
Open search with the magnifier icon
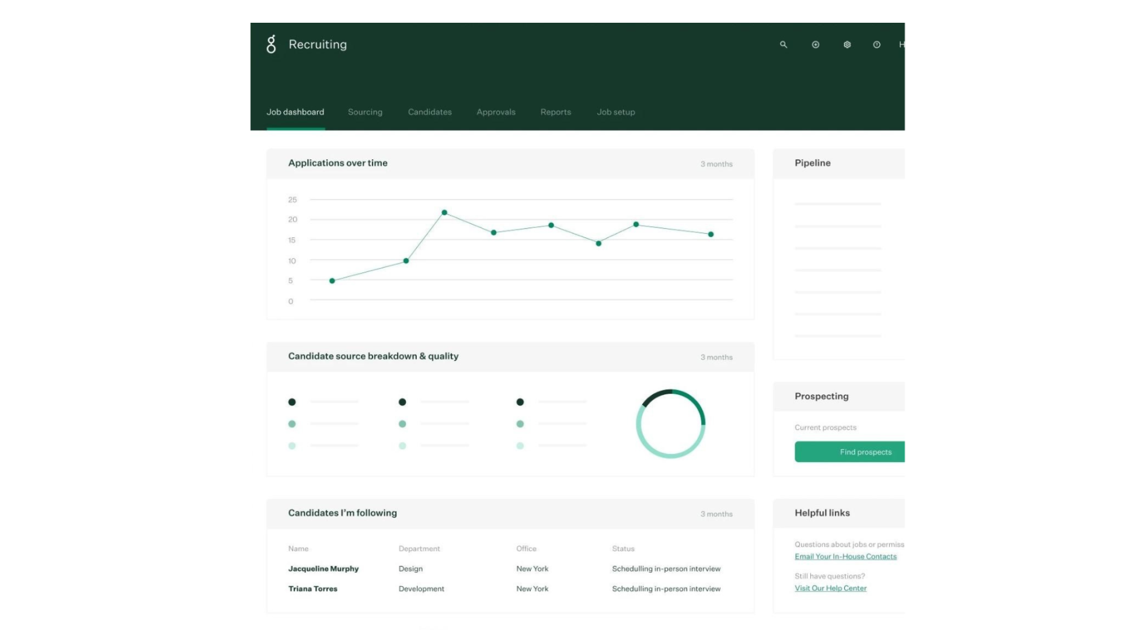point(784,44)
